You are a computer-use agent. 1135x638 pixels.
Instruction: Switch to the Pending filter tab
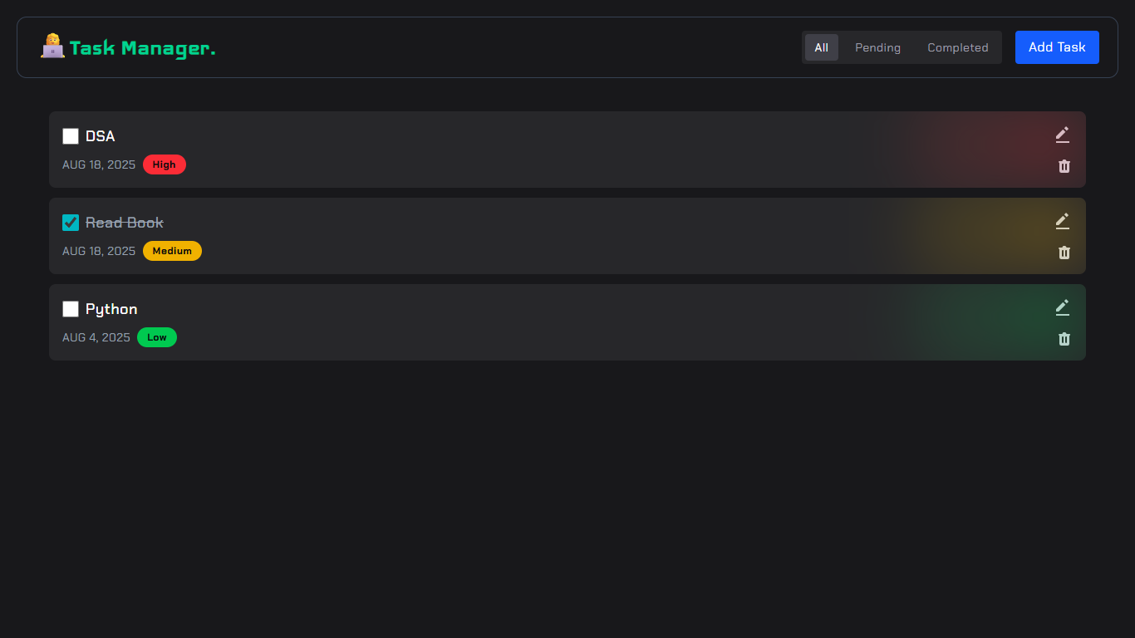tap(877, 47)
